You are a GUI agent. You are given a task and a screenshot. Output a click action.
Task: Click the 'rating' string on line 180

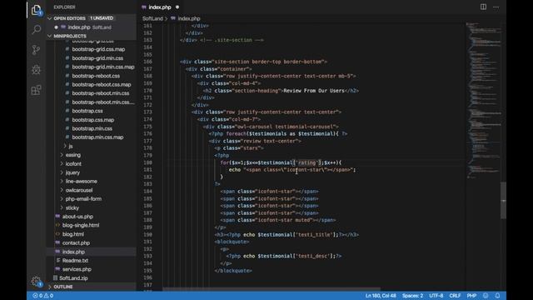[x=307, y=162]
